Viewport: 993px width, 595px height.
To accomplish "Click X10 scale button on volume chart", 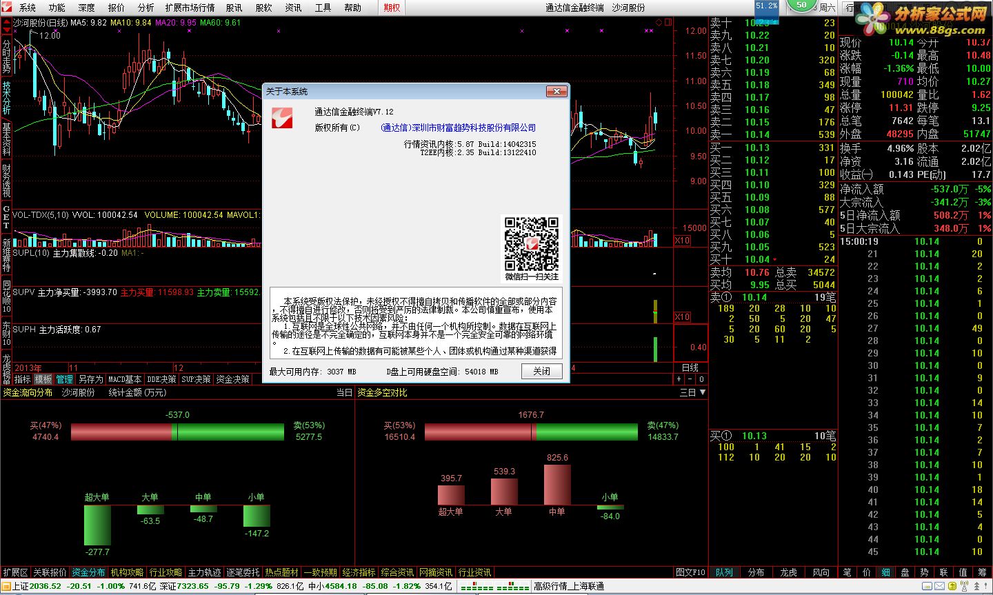I will [682, 241].
